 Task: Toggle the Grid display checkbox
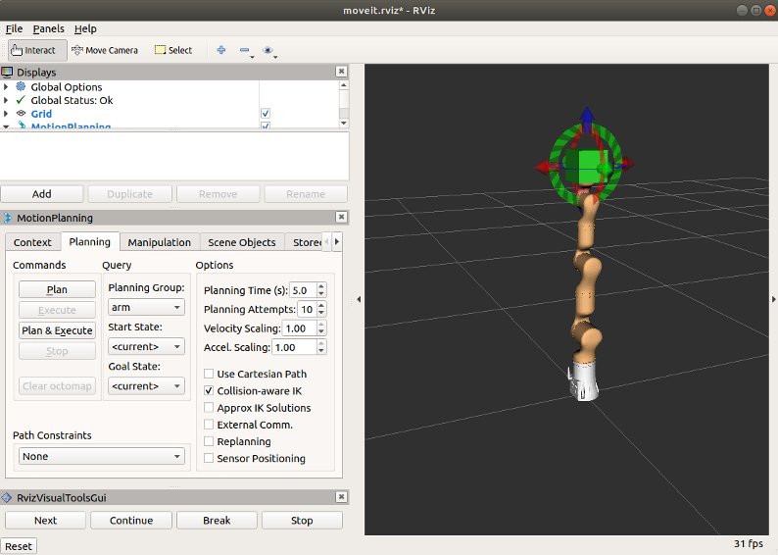pyautogui.click(x=266, y=114)
